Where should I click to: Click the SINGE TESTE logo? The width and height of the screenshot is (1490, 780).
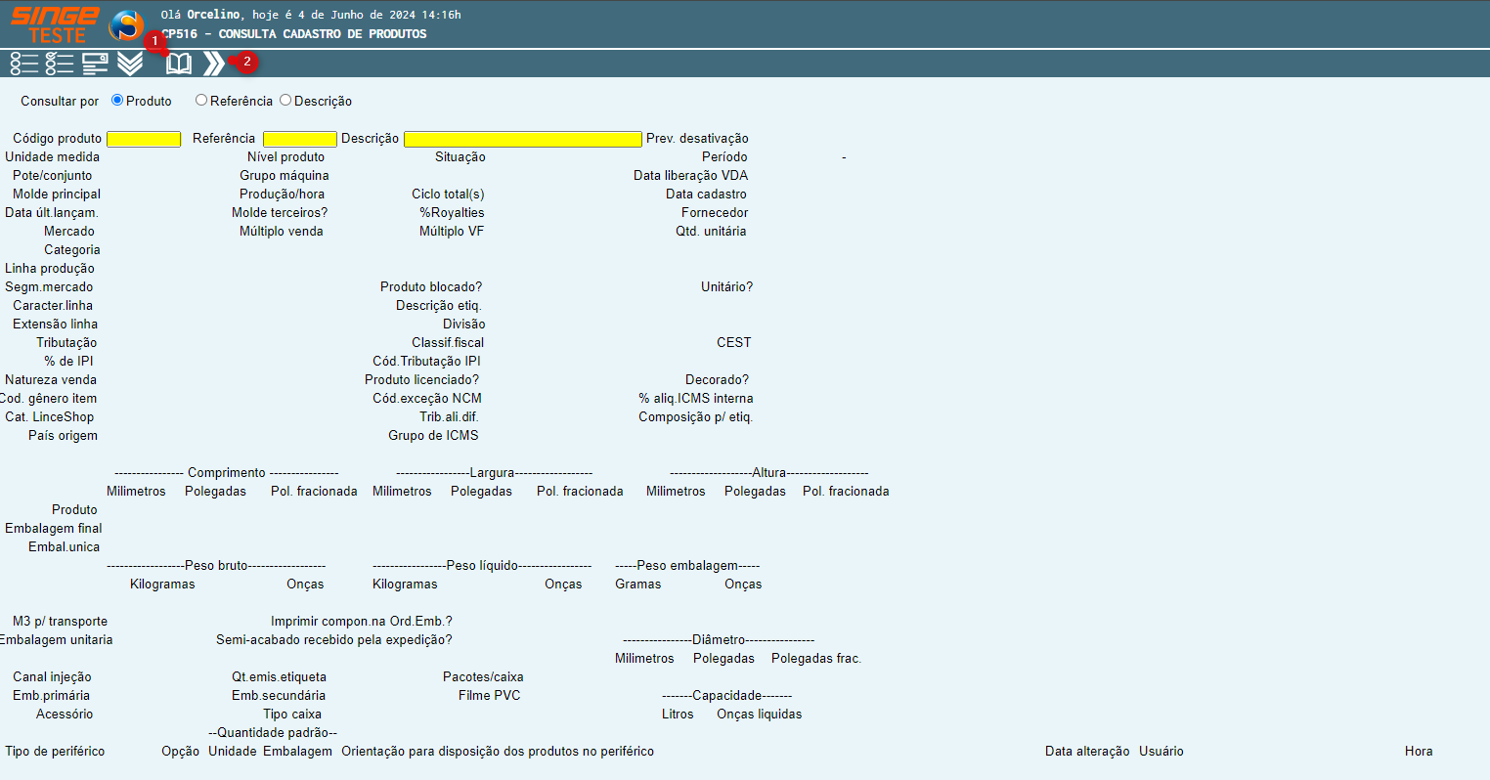[55, 24]
